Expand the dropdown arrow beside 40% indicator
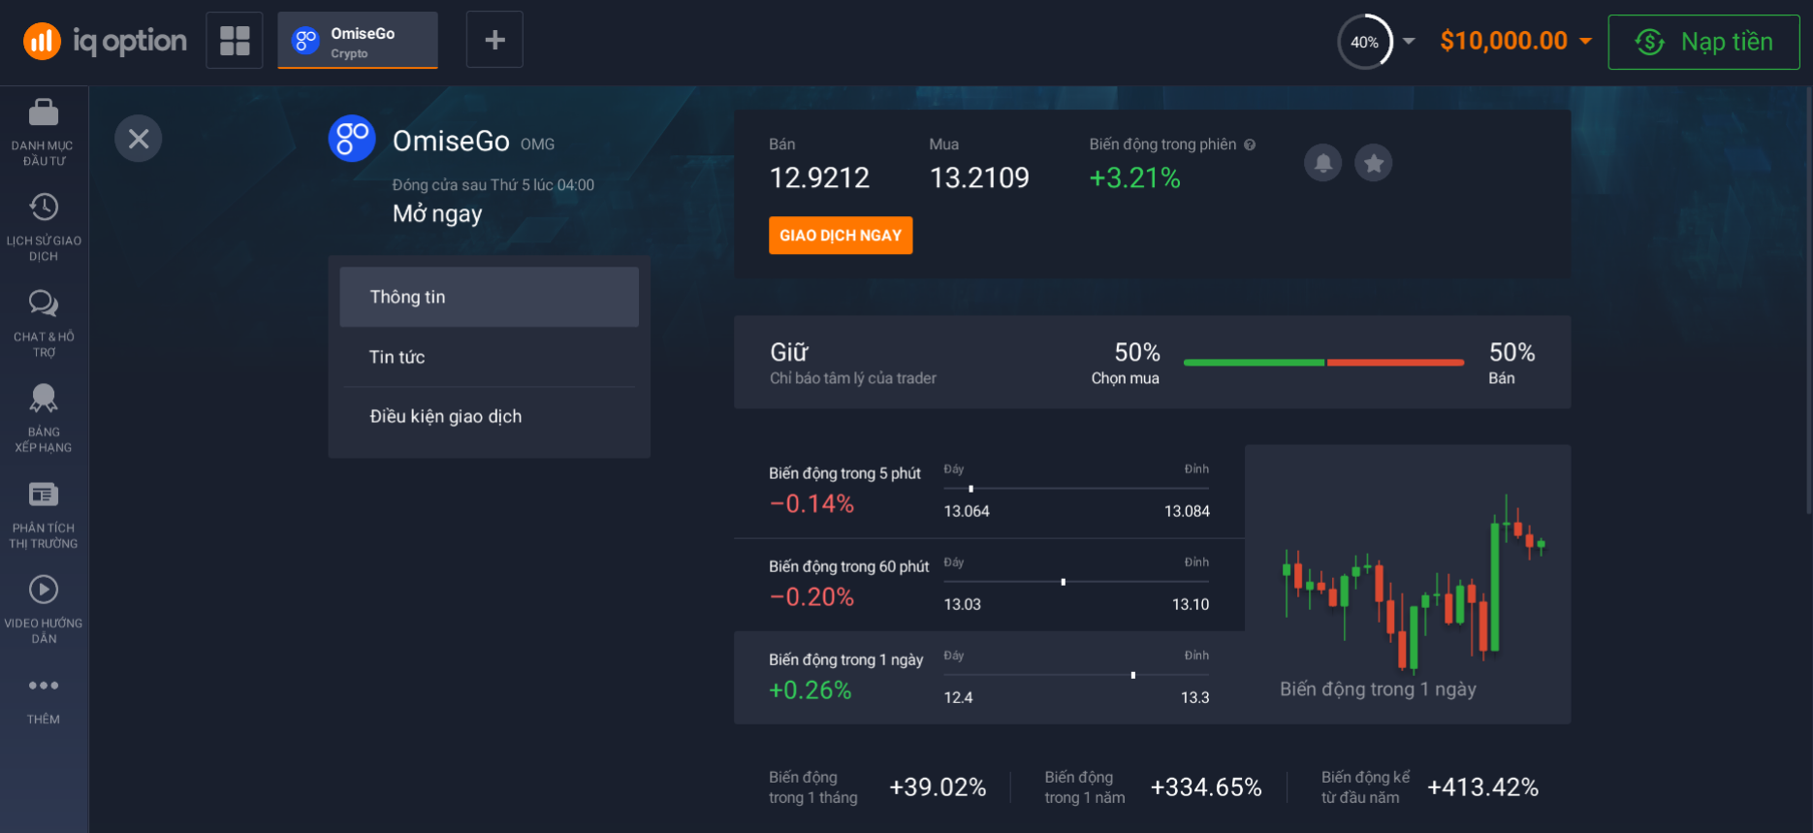The width and height of the screenshot is (1813, 833). coord(1409,42)
